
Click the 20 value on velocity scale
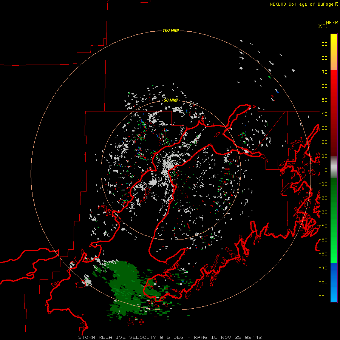pyautogui.click(x=325, y=142)
